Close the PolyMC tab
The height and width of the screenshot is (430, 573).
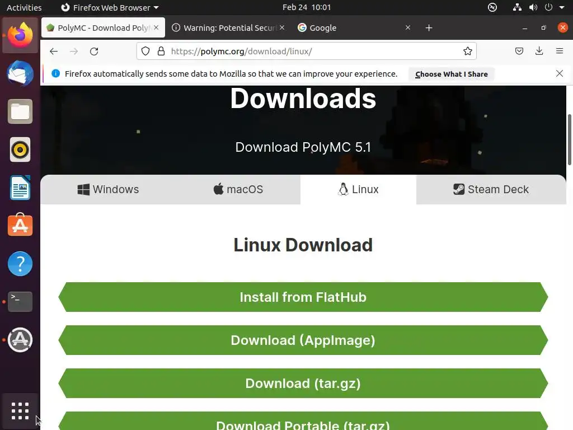pos(156,28)
